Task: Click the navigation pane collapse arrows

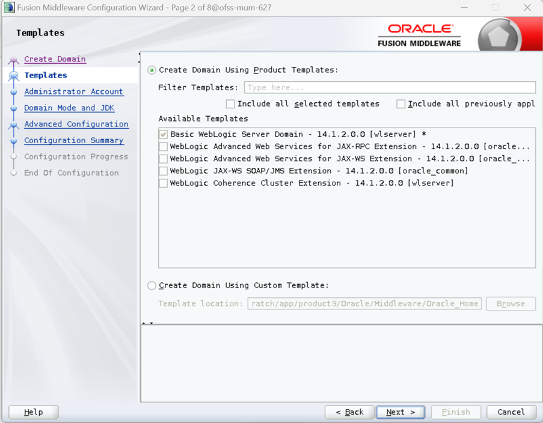Action: pos(140,58)
